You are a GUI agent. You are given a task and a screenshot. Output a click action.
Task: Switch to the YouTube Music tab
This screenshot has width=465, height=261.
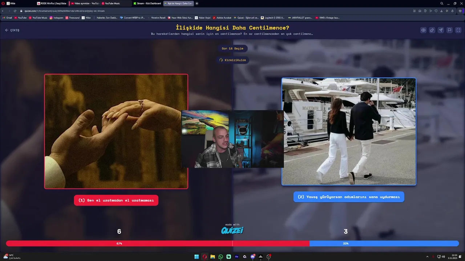pyautogui.click(x=116, y=3)
